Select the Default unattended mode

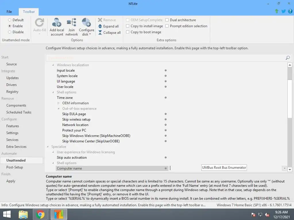click(x=9, y=20)
